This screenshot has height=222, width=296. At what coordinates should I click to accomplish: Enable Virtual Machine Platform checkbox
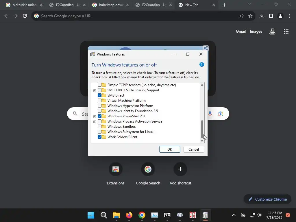coord(99,101)
